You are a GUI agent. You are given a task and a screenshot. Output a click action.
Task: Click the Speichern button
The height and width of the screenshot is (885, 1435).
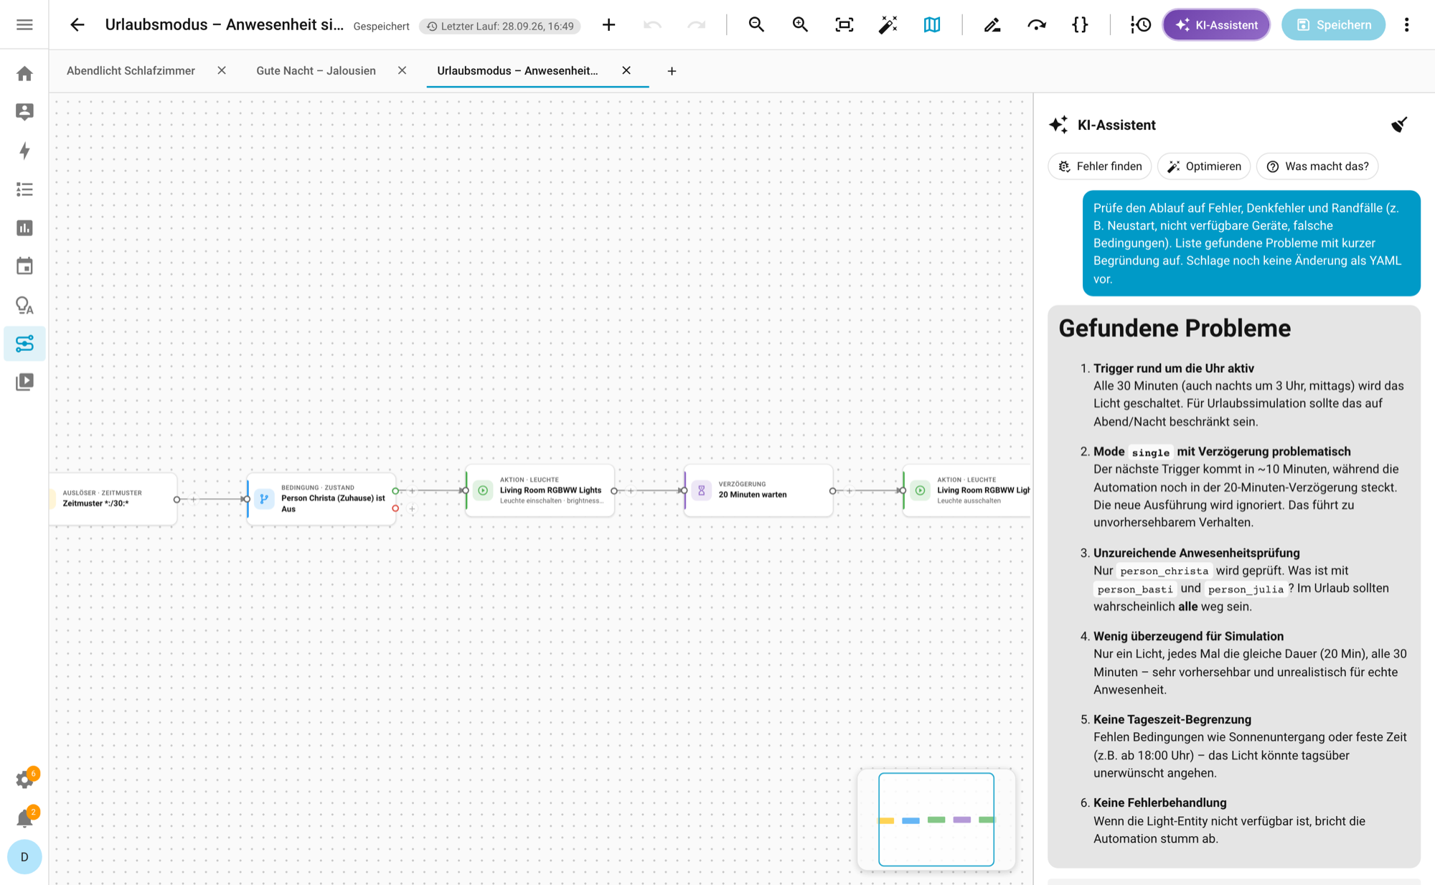[x=1333, y=25]
